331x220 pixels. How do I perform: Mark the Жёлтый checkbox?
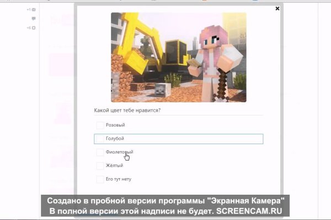pyautogui.click(x=100, y=166)
